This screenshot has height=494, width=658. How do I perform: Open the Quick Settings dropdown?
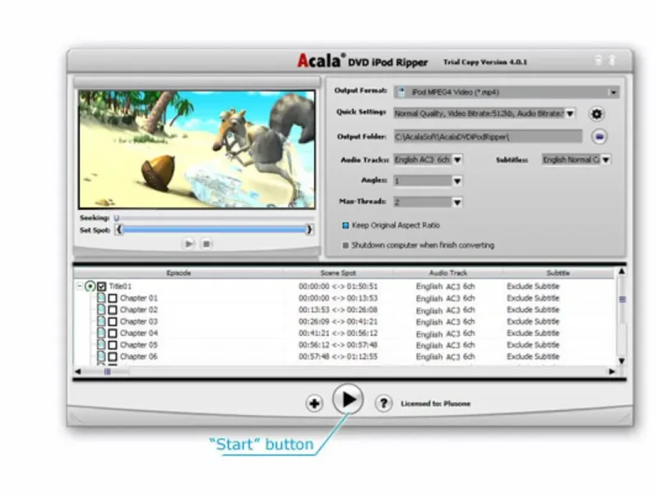pos(570,114)
